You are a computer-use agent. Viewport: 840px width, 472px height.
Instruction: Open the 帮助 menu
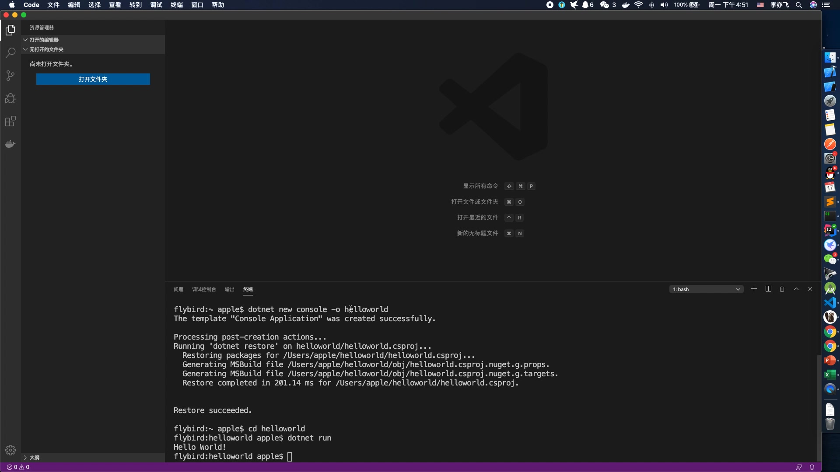click(218, 5)
